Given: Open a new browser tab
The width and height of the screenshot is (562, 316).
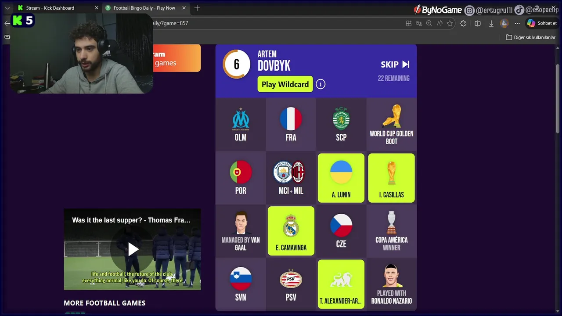Looking at the screenshot, I should (197, 8).
